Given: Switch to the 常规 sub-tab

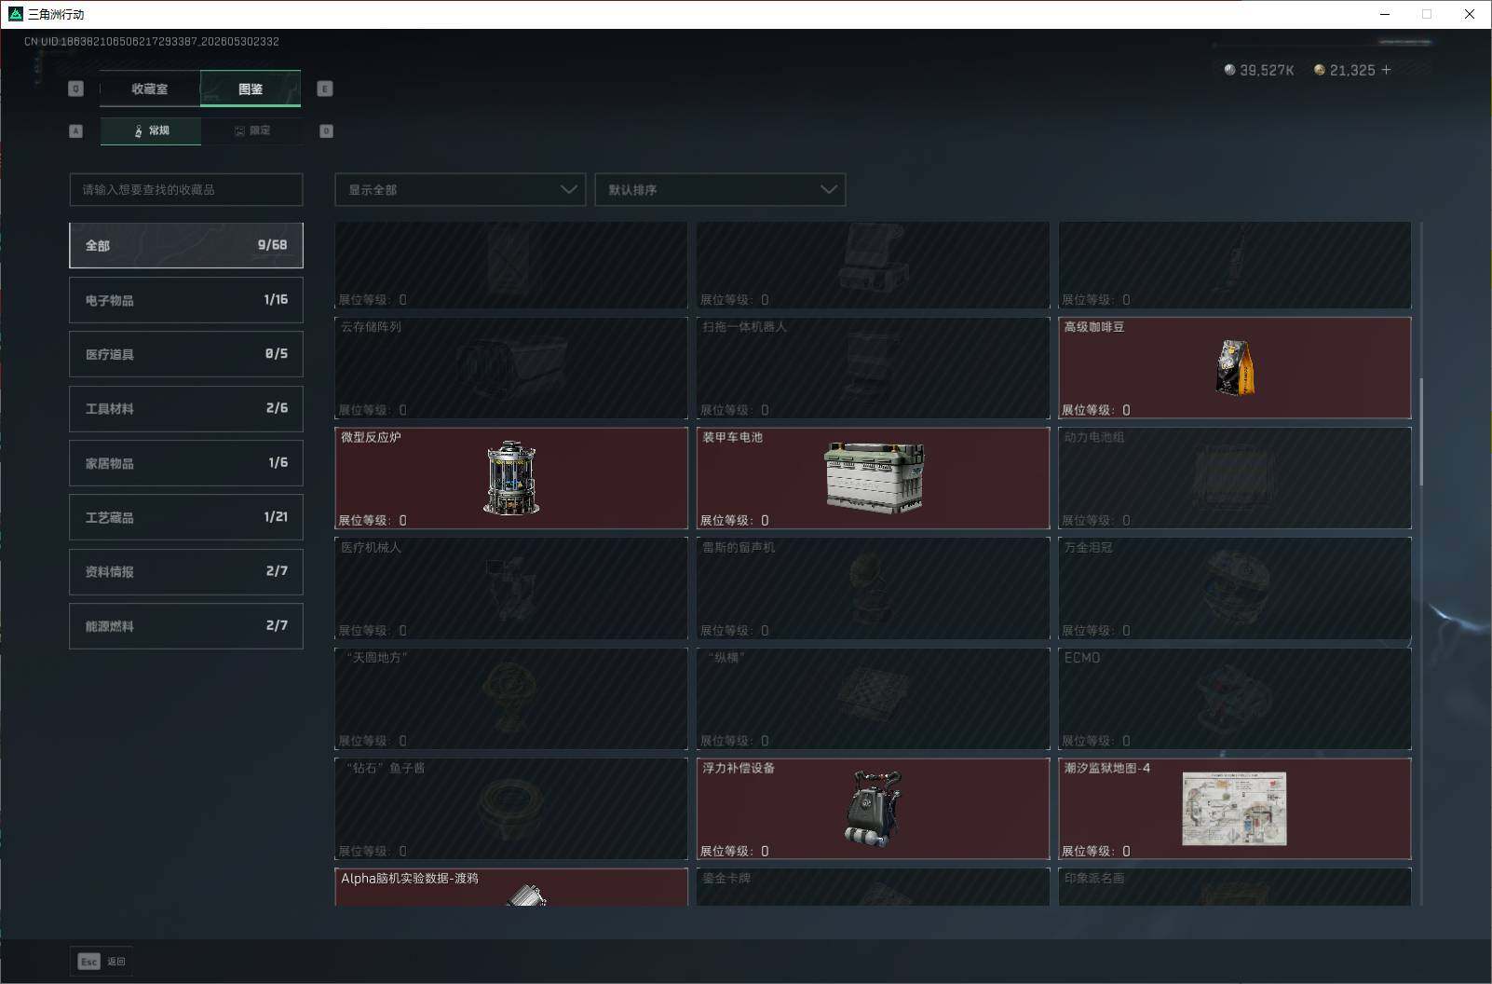Looking at the screenshot, I should click(151, 130).
